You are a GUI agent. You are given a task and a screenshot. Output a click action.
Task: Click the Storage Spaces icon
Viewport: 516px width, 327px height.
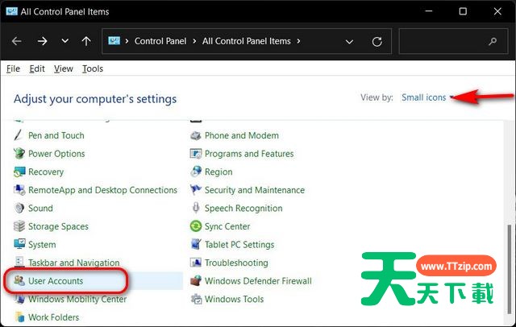coord(19,226)
